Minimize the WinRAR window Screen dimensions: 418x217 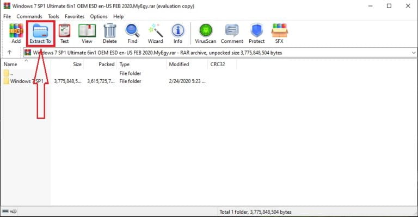point(370,6)
